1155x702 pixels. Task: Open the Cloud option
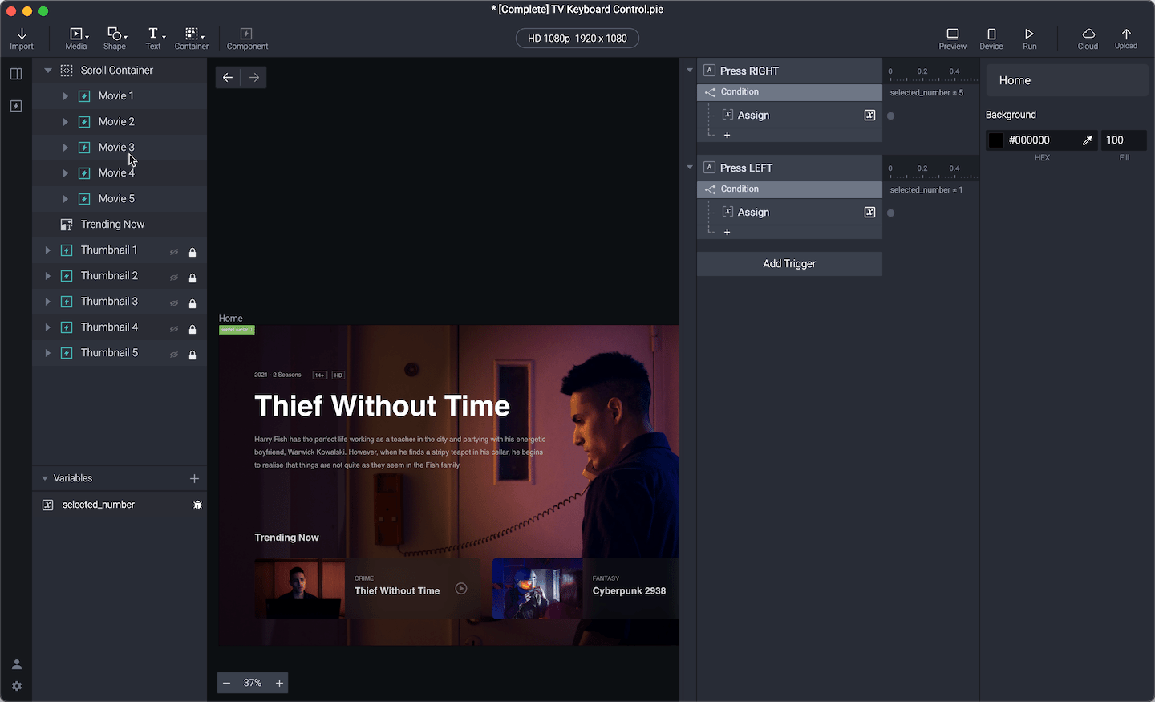click(x=1088, y=38)
